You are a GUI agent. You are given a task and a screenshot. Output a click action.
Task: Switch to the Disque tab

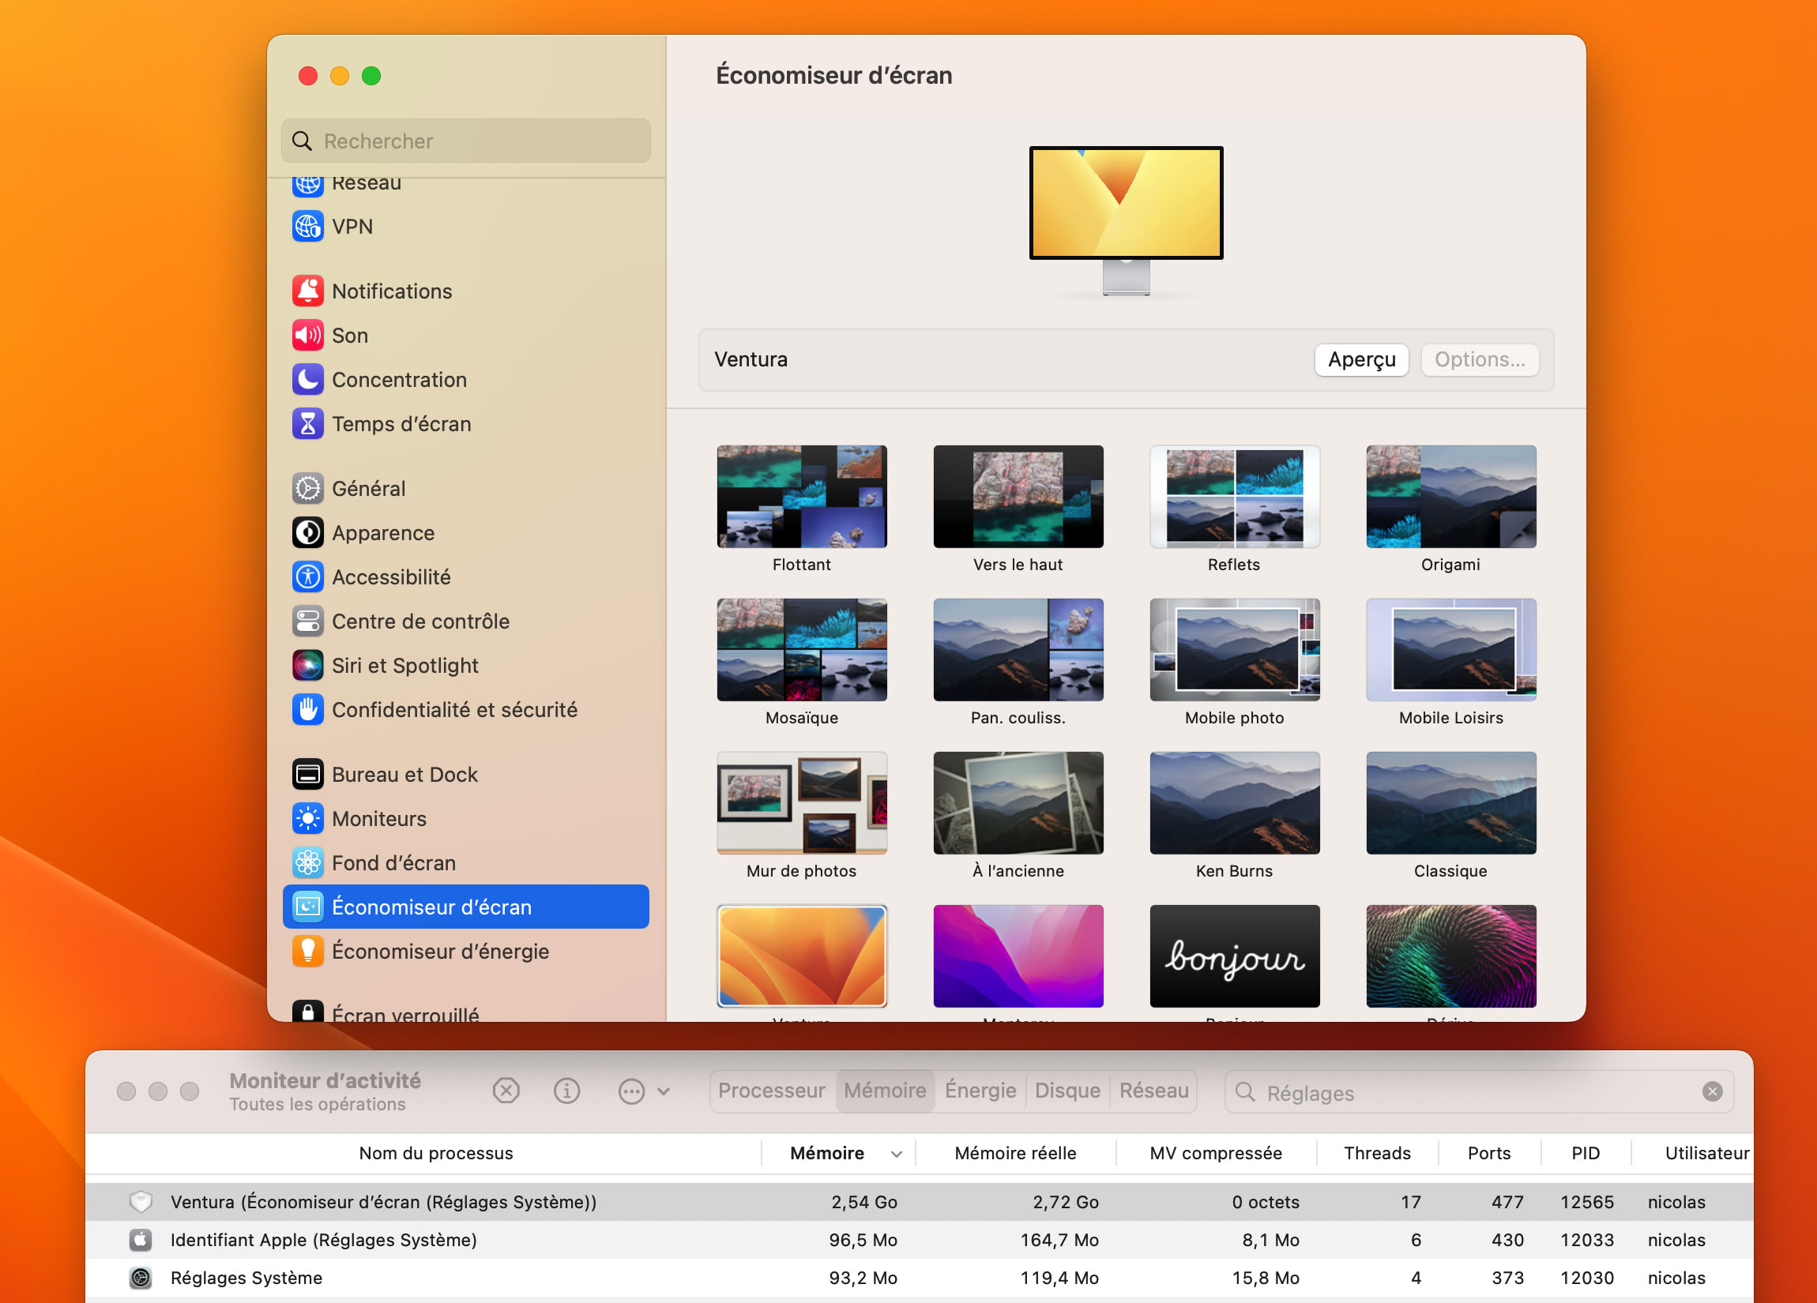point(1067,1091)
